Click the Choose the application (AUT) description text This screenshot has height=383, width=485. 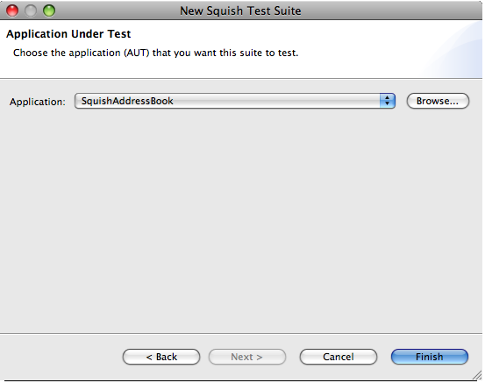155,53
